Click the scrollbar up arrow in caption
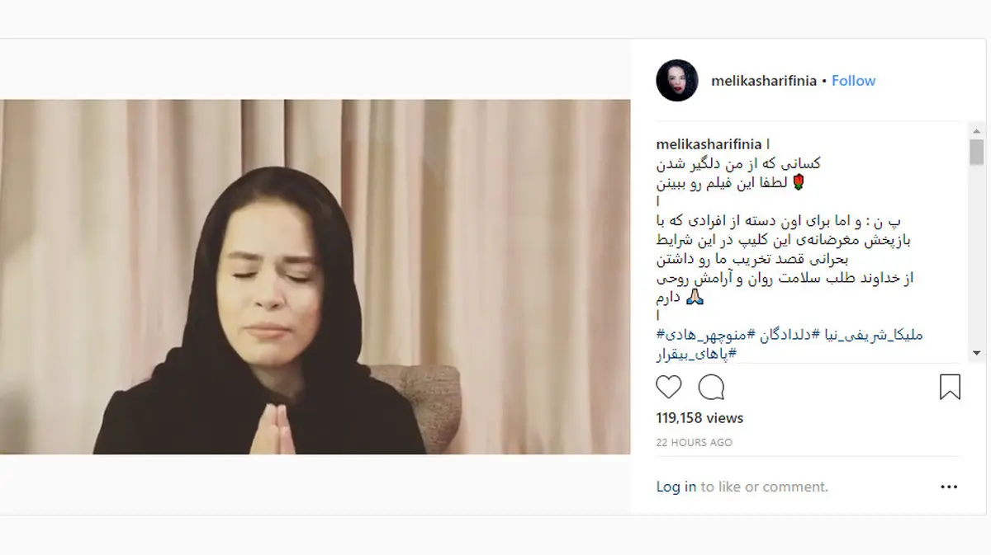Viewport: 991px width, 555px height. click(x=977, y=132)
